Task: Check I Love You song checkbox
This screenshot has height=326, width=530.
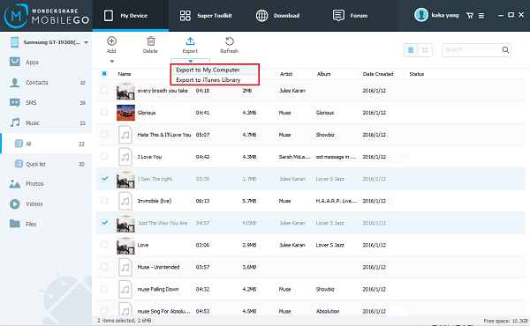Action: [104, 156]
